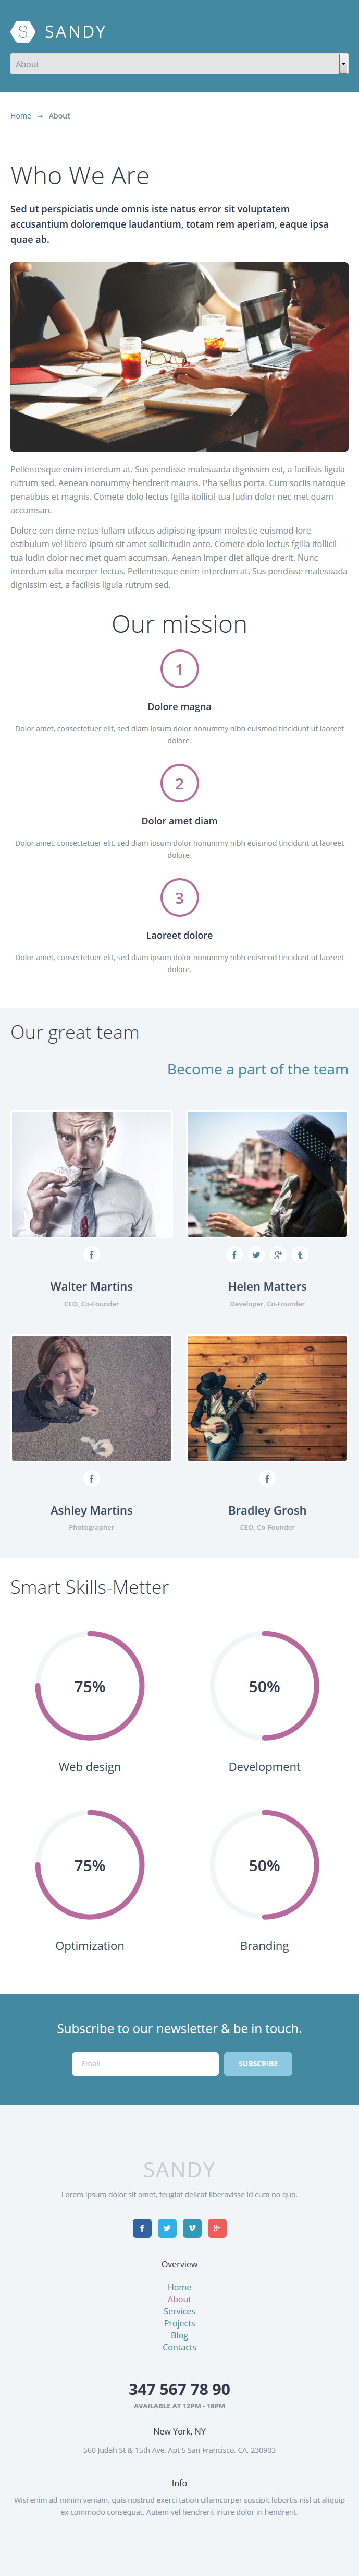This screenshot has height=2576, width=359.
Task: Select the Web design 75% skill circle
Action: pos(90,1686)
